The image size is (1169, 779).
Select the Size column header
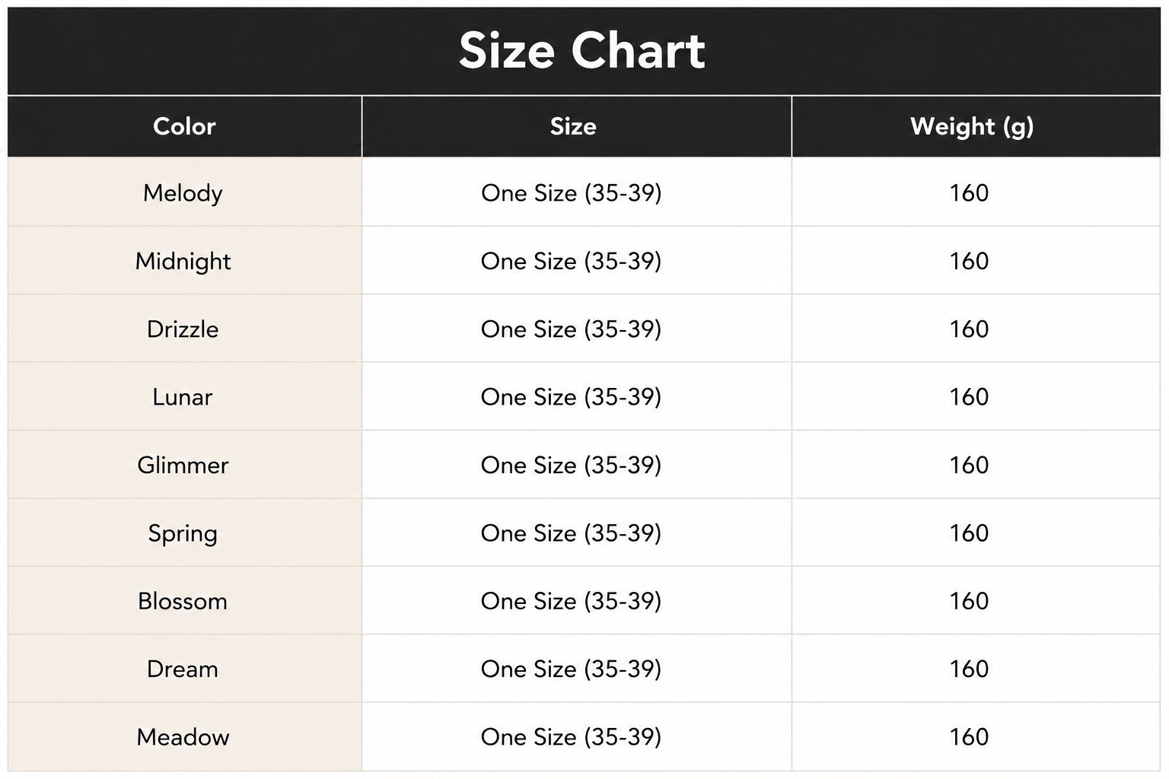pyautogui.click(x=576, y=126)
